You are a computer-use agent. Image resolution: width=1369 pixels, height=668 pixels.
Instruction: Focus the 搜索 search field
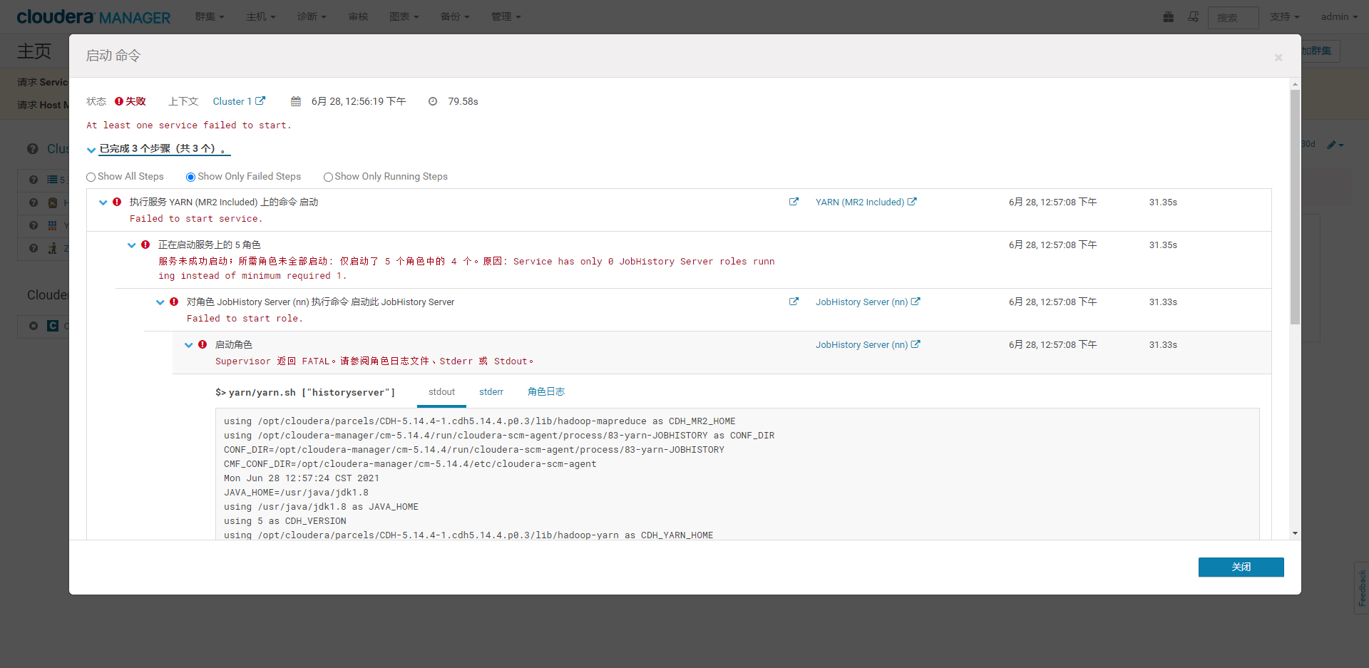(1233, 17)
